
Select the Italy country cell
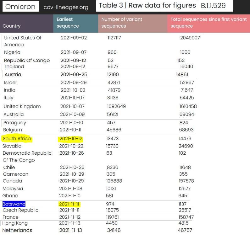[x=8, y=98]
